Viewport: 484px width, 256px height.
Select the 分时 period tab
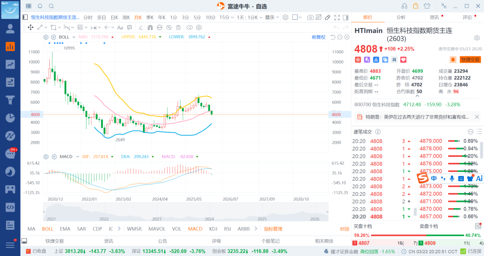coord(88,17)
